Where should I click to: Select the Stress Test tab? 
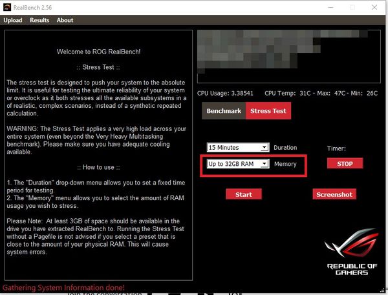click(x=268, y=111)
